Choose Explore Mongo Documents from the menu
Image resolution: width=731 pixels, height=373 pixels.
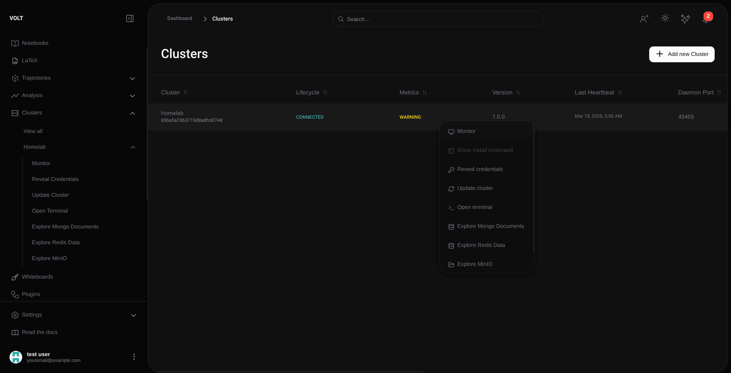pos(490,226)
